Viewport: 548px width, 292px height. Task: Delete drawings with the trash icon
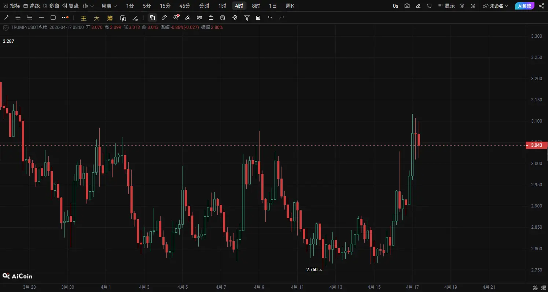click(x=258, y=18)
